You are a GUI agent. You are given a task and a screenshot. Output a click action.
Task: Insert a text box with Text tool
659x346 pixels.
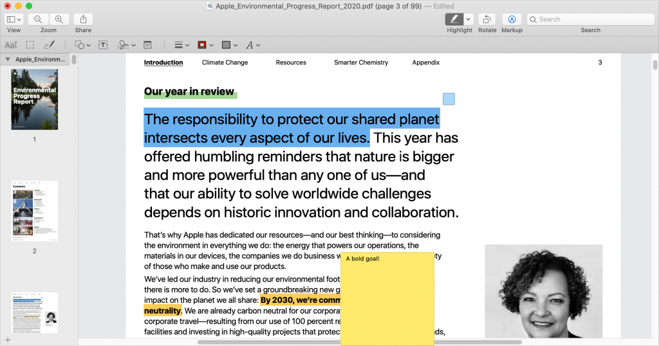[x=103, y=45]
